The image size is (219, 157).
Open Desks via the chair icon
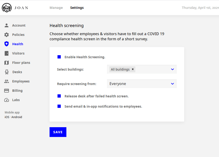[6, 72]
